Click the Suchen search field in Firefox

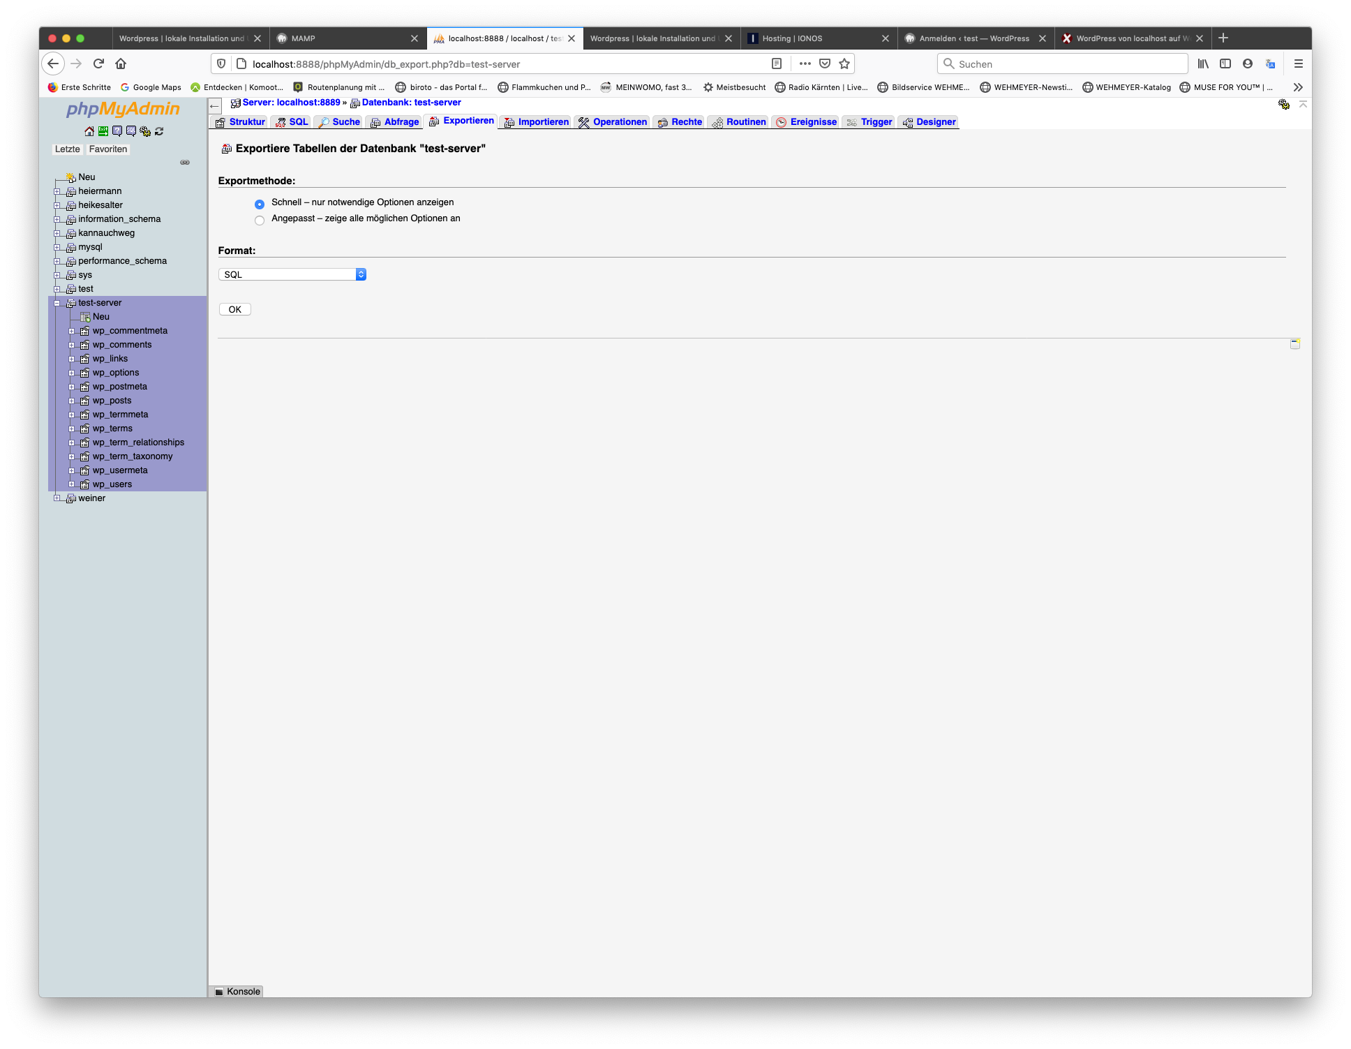(1062, 64)
